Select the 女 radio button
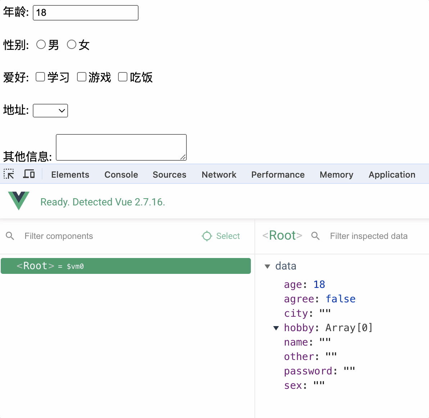The width and height of the screenshot is (429, 418). point(71,44)
